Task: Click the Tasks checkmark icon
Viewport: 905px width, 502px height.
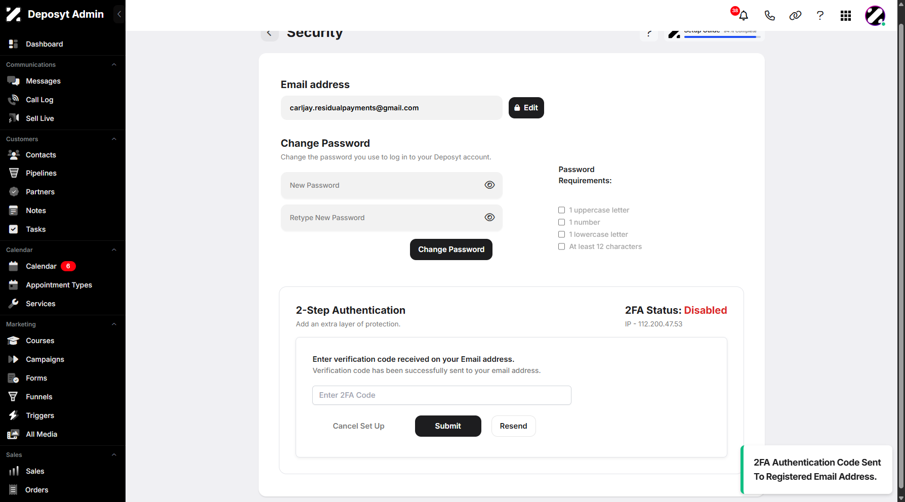Action: (14, 229)
